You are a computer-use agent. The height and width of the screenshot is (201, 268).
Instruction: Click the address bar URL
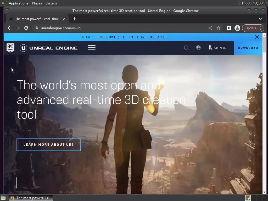61,28
